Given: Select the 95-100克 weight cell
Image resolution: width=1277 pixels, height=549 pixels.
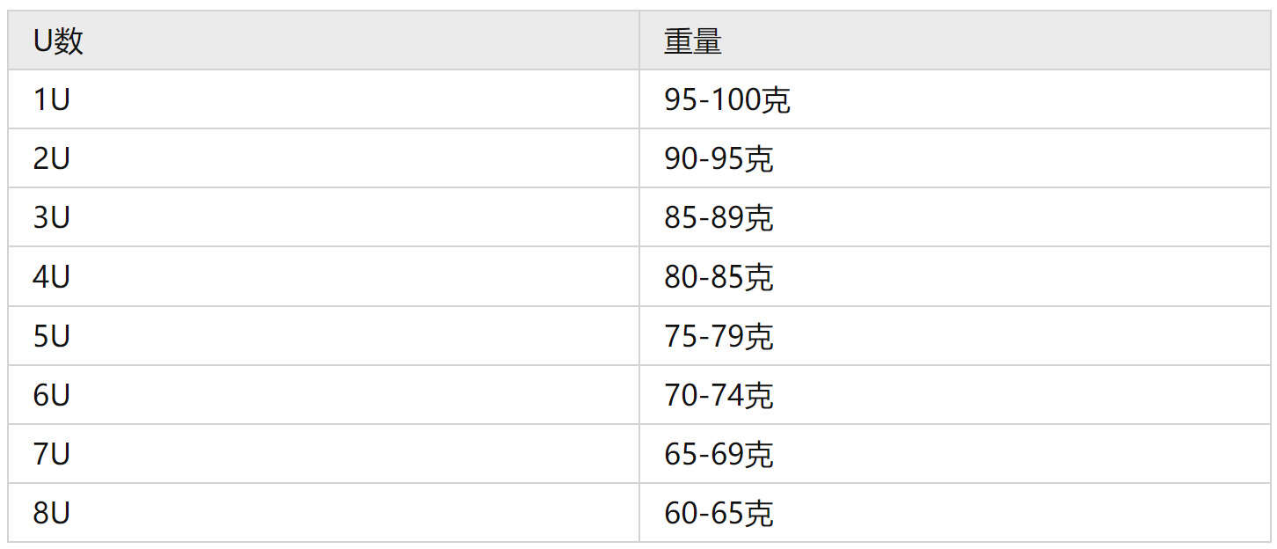Looking at the screenshot, I should coord(953,99).
